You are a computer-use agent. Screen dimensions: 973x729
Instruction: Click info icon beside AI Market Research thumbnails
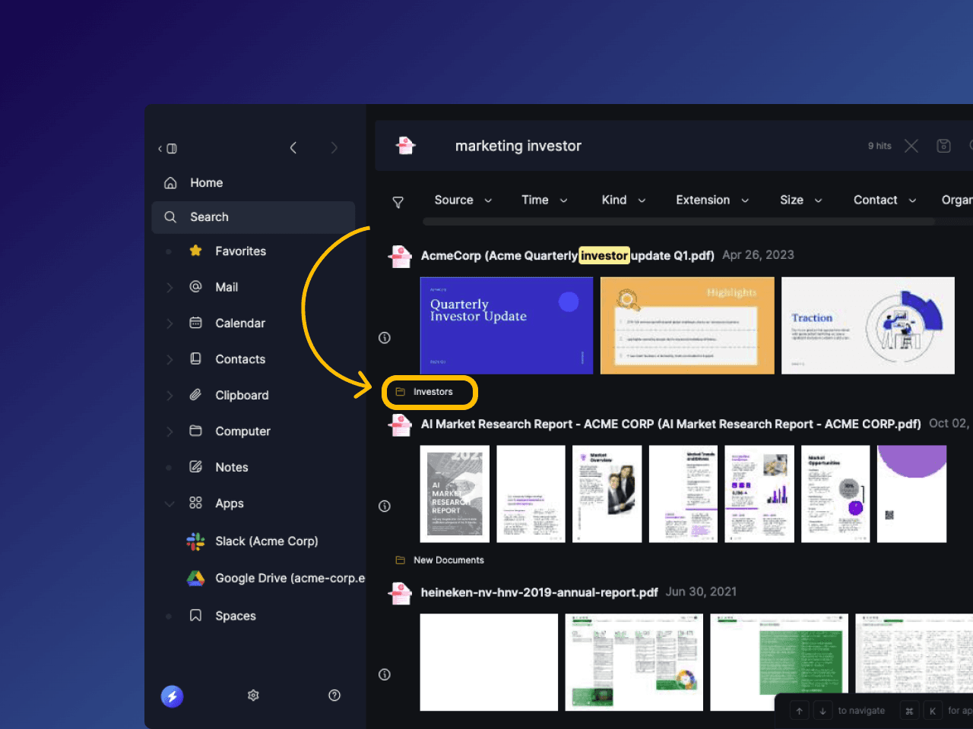click(x=385, y=507)
